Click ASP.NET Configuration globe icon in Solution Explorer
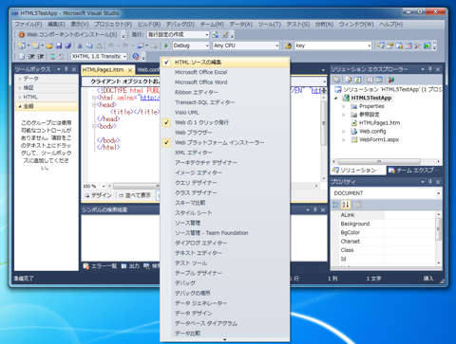 tap(391, 80)
